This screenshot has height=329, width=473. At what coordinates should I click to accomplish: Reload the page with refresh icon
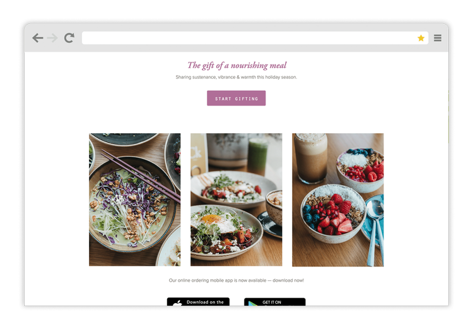pos(69,38)
